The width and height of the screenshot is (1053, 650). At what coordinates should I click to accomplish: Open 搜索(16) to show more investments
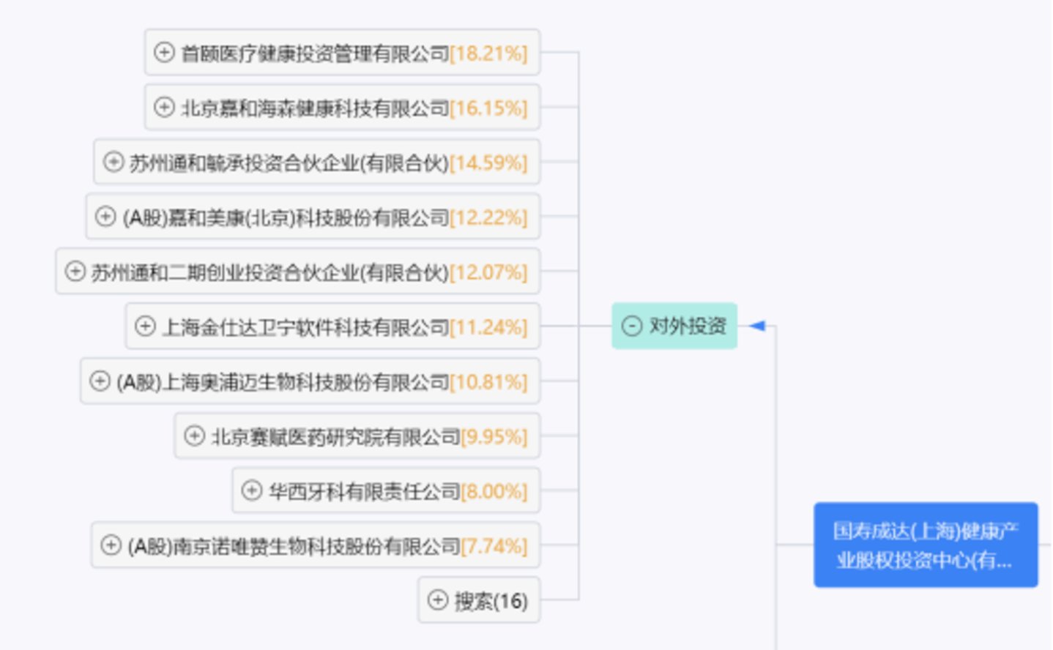tap(491, 601)
